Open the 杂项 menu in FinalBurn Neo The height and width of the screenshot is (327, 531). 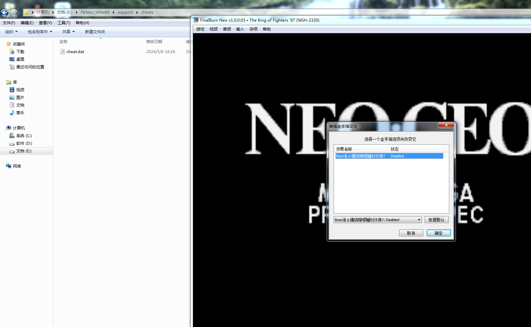click(254, 29)
